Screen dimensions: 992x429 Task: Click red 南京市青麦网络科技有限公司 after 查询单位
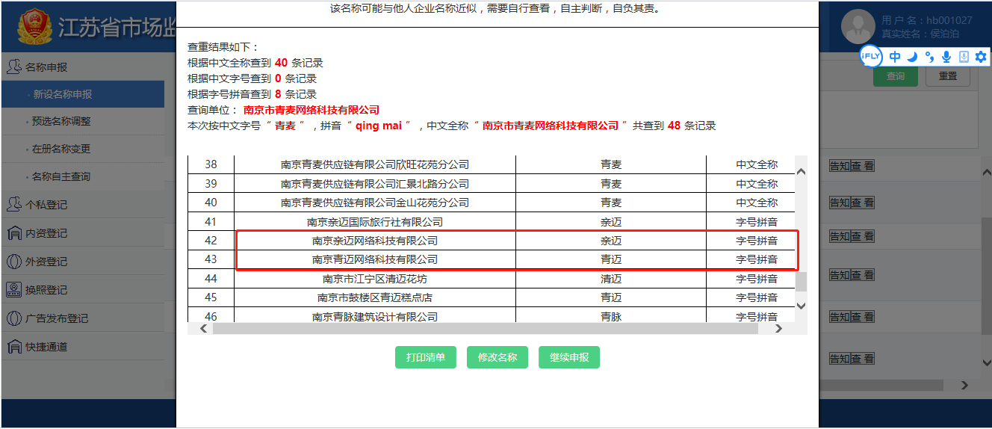pos(311,110)
